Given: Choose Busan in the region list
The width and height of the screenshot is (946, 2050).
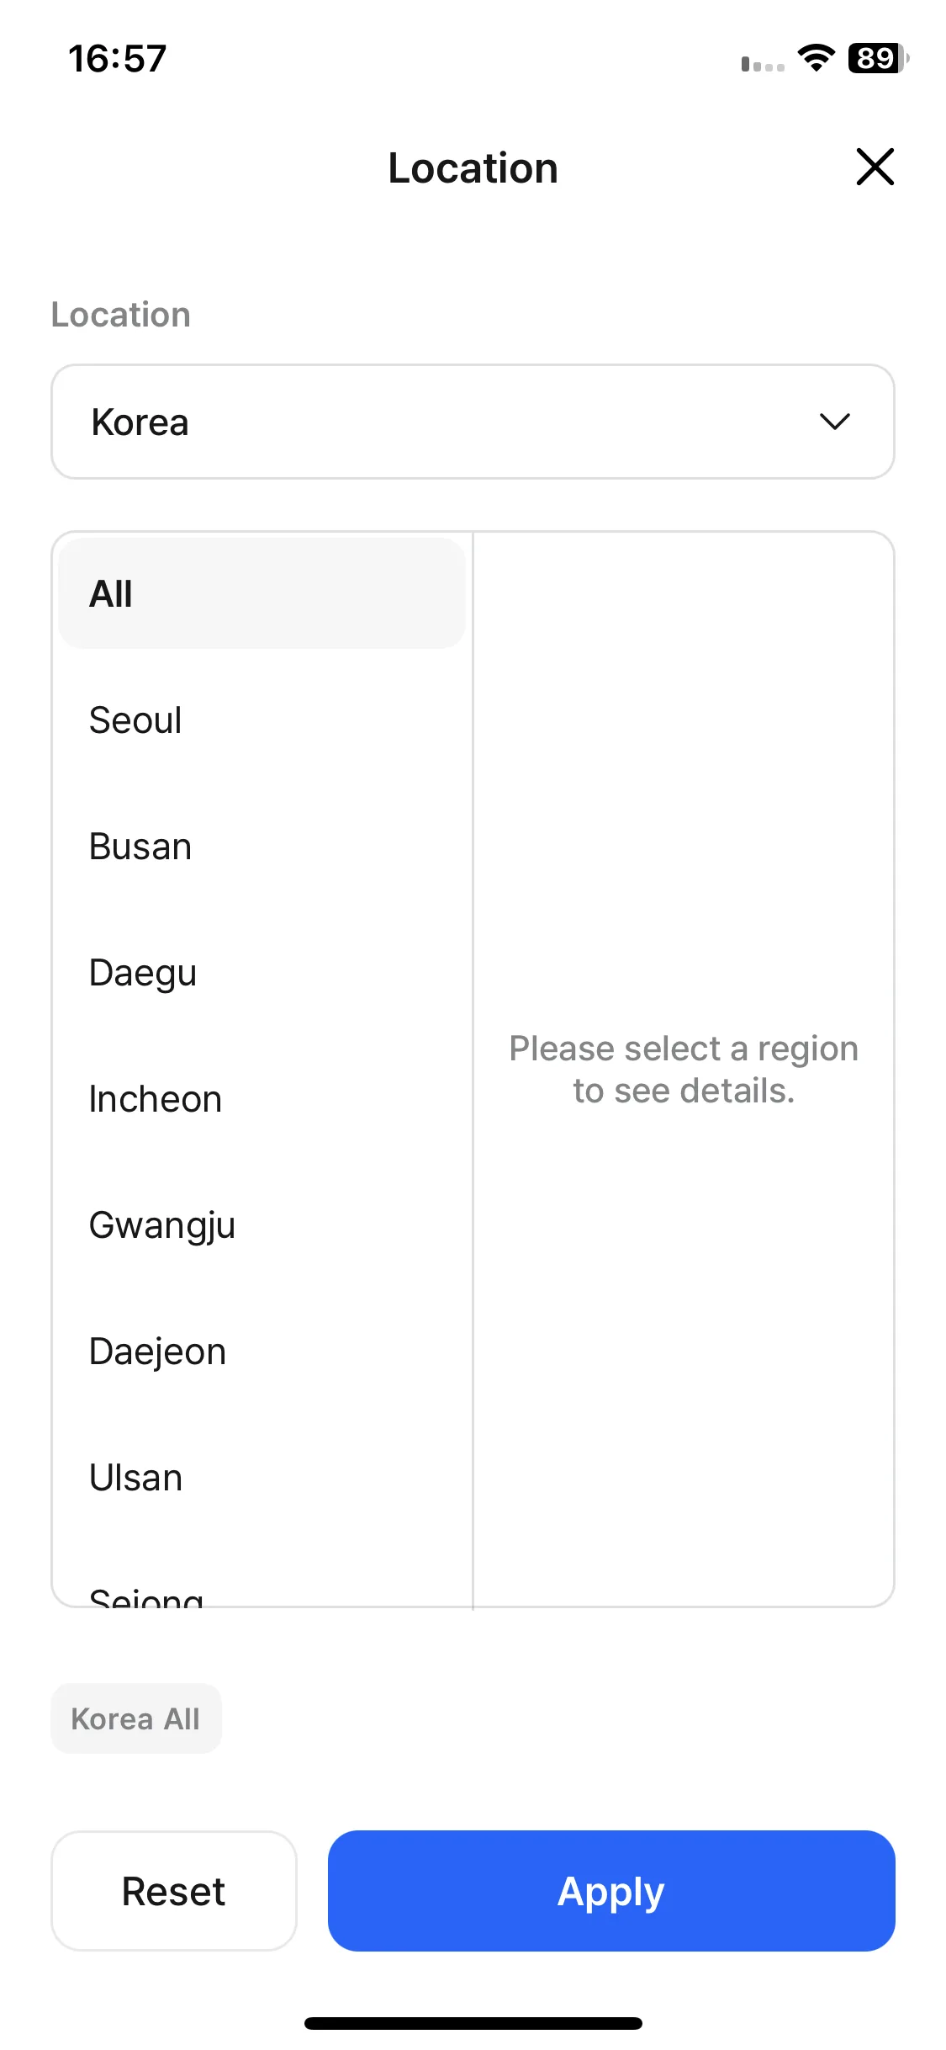Looking at the screenshot, I should point(262,847).
